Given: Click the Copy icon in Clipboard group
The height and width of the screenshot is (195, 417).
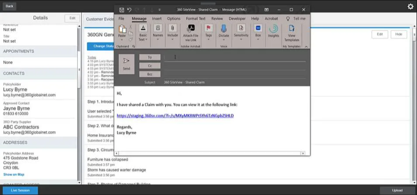Looking at the screenshot, I should 131,33.
